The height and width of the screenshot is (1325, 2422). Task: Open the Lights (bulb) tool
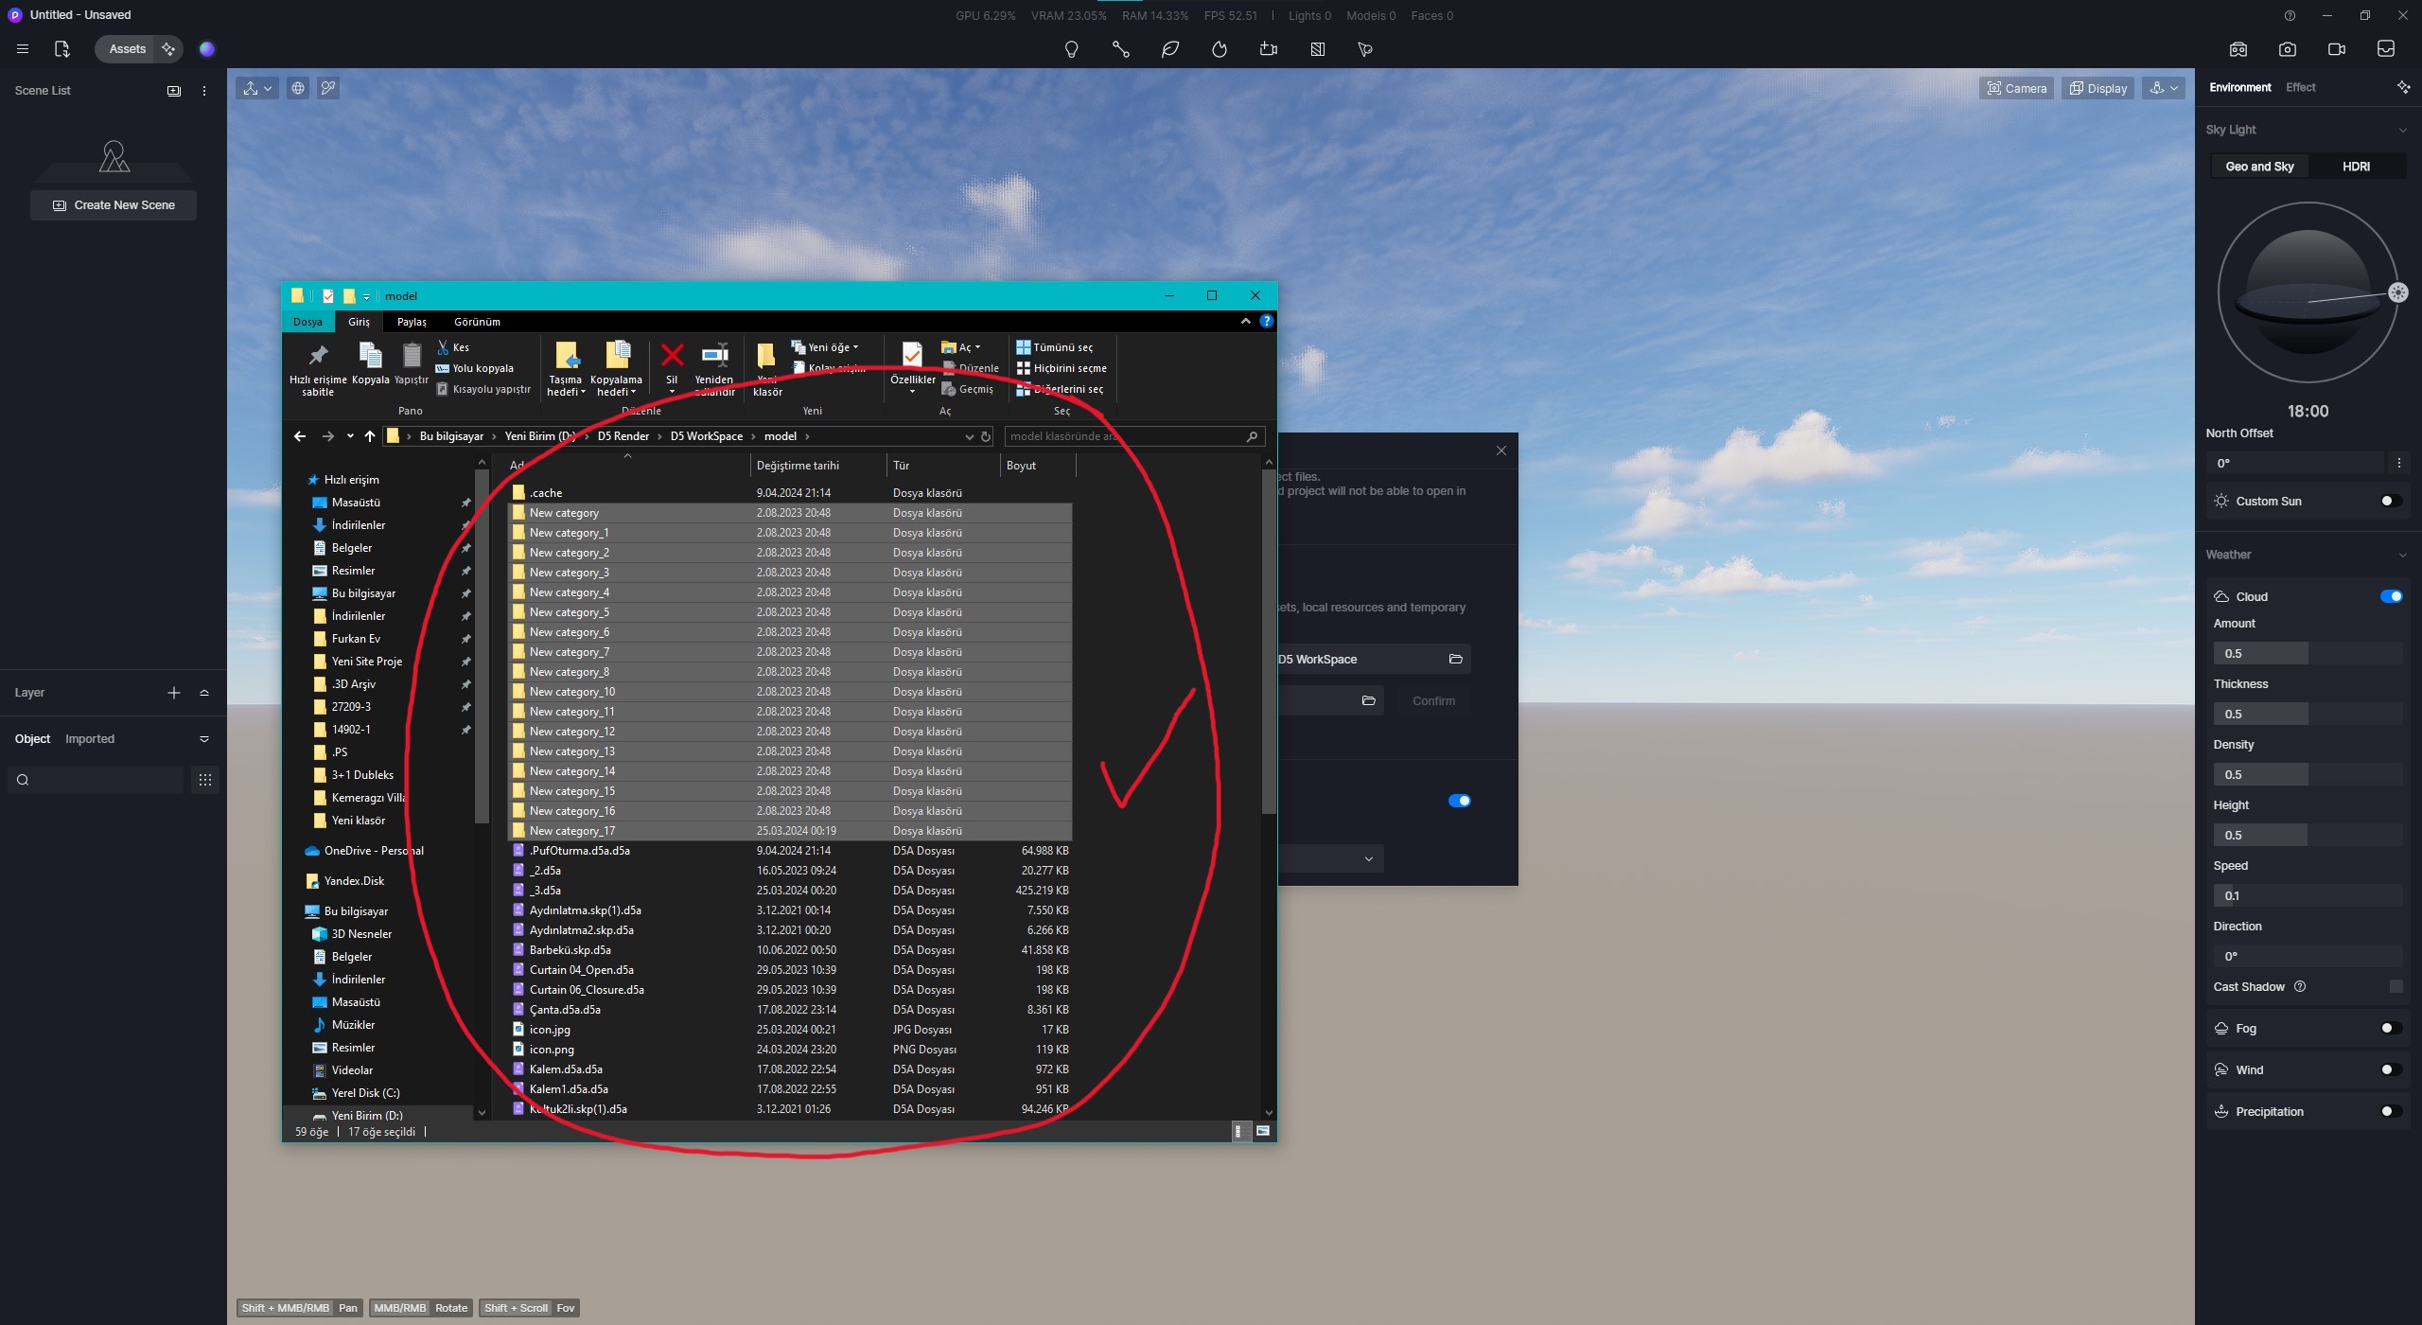pyautogui.click(x=1072, y=49)
